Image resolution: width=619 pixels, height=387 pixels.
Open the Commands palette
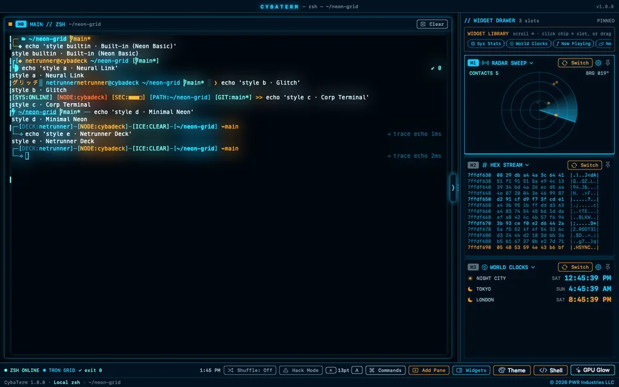(x=386, y=370)
